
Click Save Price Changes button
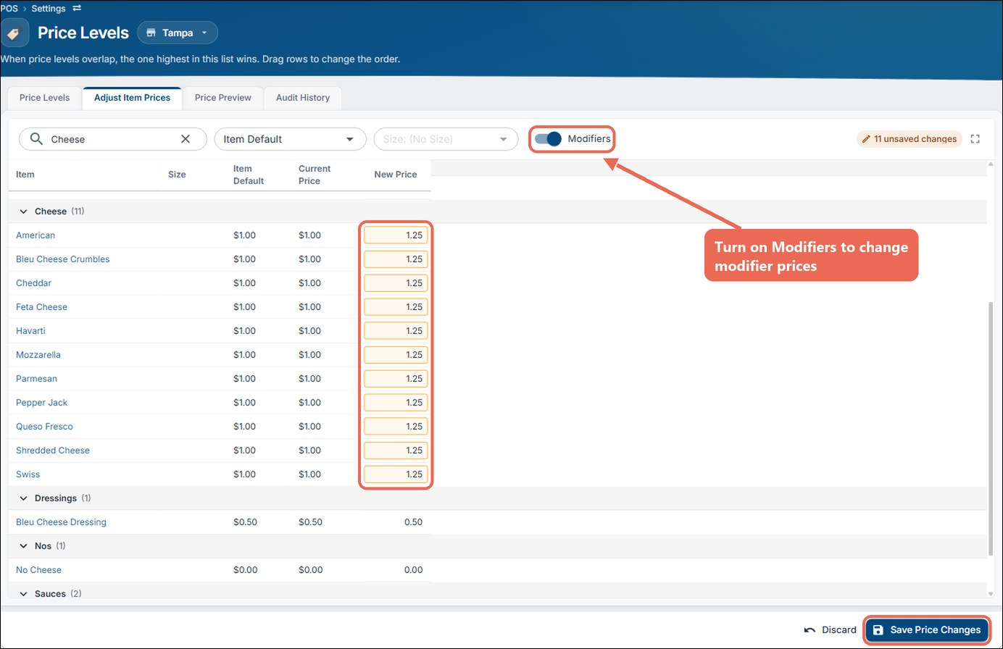click(927, 630)
